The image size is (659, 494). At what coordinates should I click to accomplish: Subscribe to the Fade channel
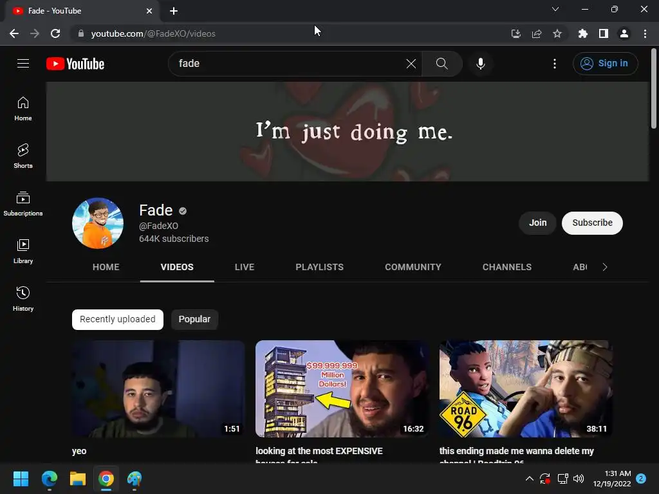click(x=592, y=223)
